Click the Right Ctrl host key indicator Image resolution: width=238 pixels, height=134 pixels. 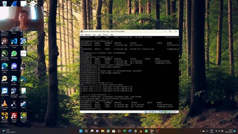coord(173,112)
